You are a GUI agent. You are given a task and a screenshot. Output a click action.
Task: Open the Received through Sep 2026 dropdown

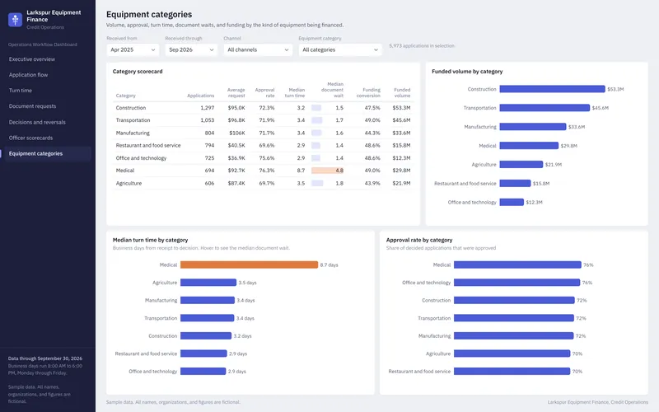[191, 49]
